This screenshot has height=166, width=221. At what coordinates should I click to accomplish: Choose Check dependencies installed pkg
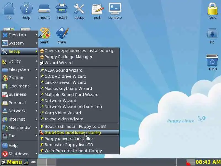tap(79, 51)
